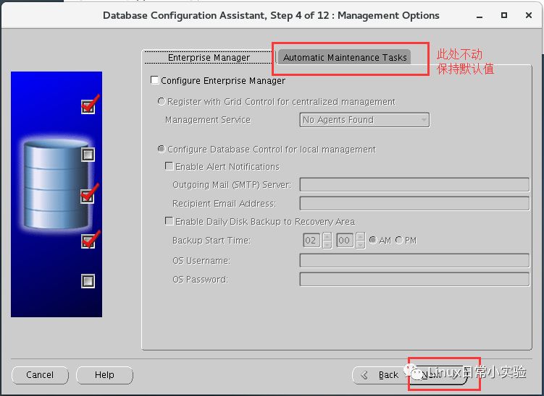Open Help for this step
The width and height of the screenshot is (544, 396).
pos(104,375)
